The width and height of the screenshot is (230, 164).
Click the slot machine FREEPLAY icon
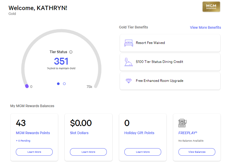182,123
